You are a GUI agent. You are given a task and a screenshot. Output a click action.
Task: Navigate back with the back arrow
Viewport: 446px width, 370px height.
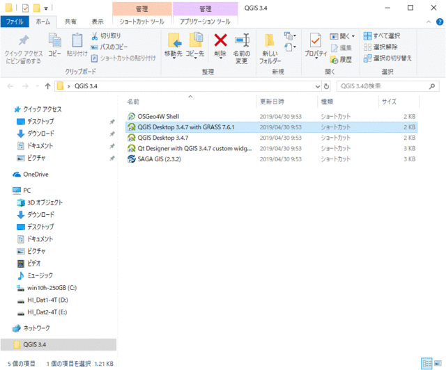pyautogui.click(x=10, y=86)
